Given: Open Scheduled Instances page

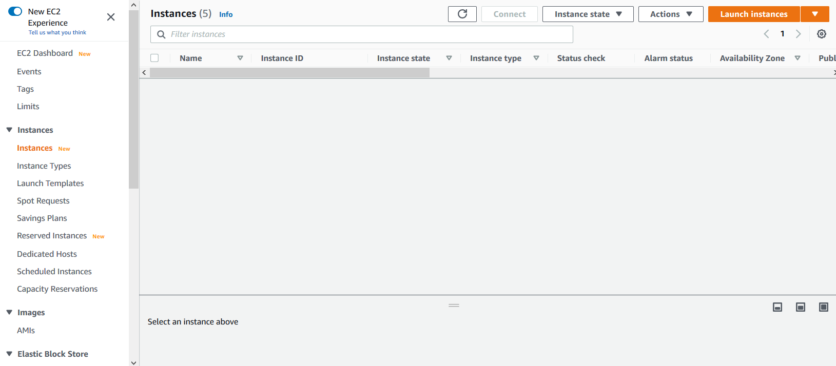Looking at the screenshot, I should pyautogui.click(x=54, y=272).
